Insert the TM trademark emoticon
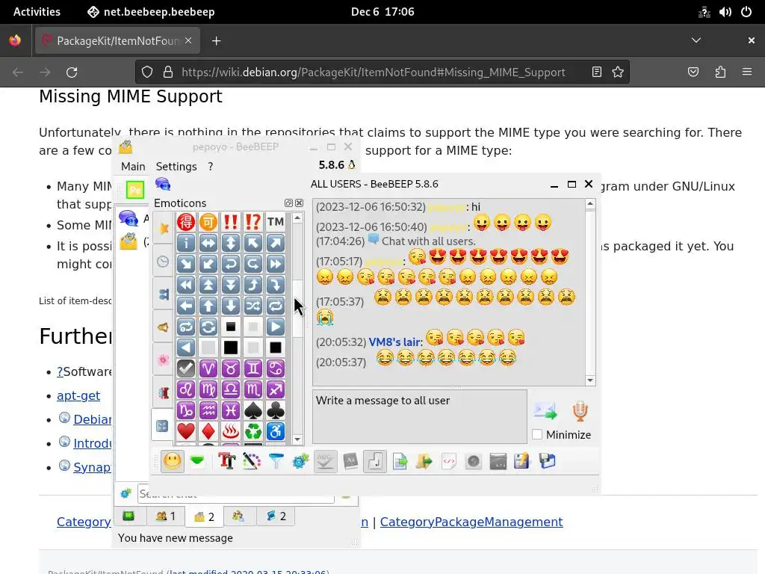 [276, 222]
